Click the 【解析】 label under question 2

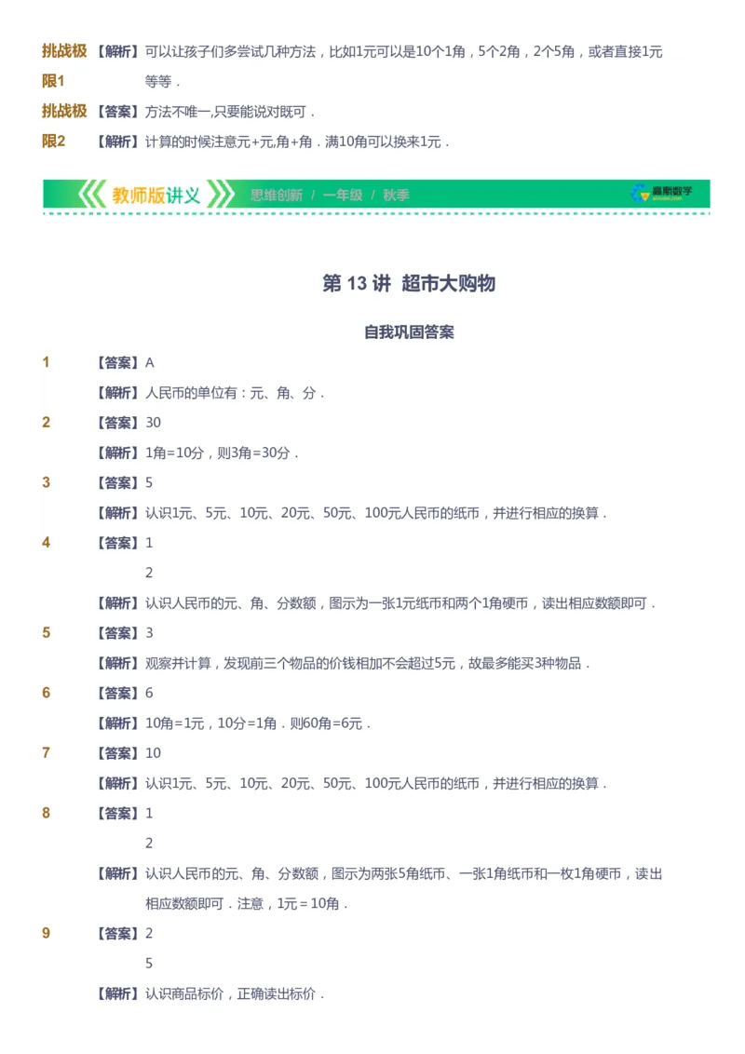click(x=118, y=453)
